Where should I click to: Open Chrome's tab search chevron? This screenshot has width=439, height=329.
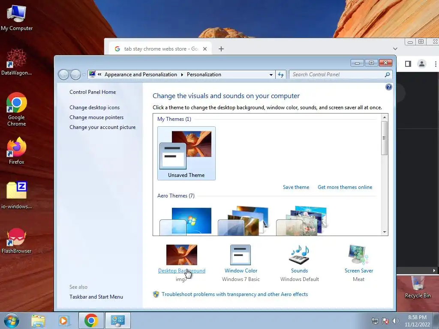point(395,49)
